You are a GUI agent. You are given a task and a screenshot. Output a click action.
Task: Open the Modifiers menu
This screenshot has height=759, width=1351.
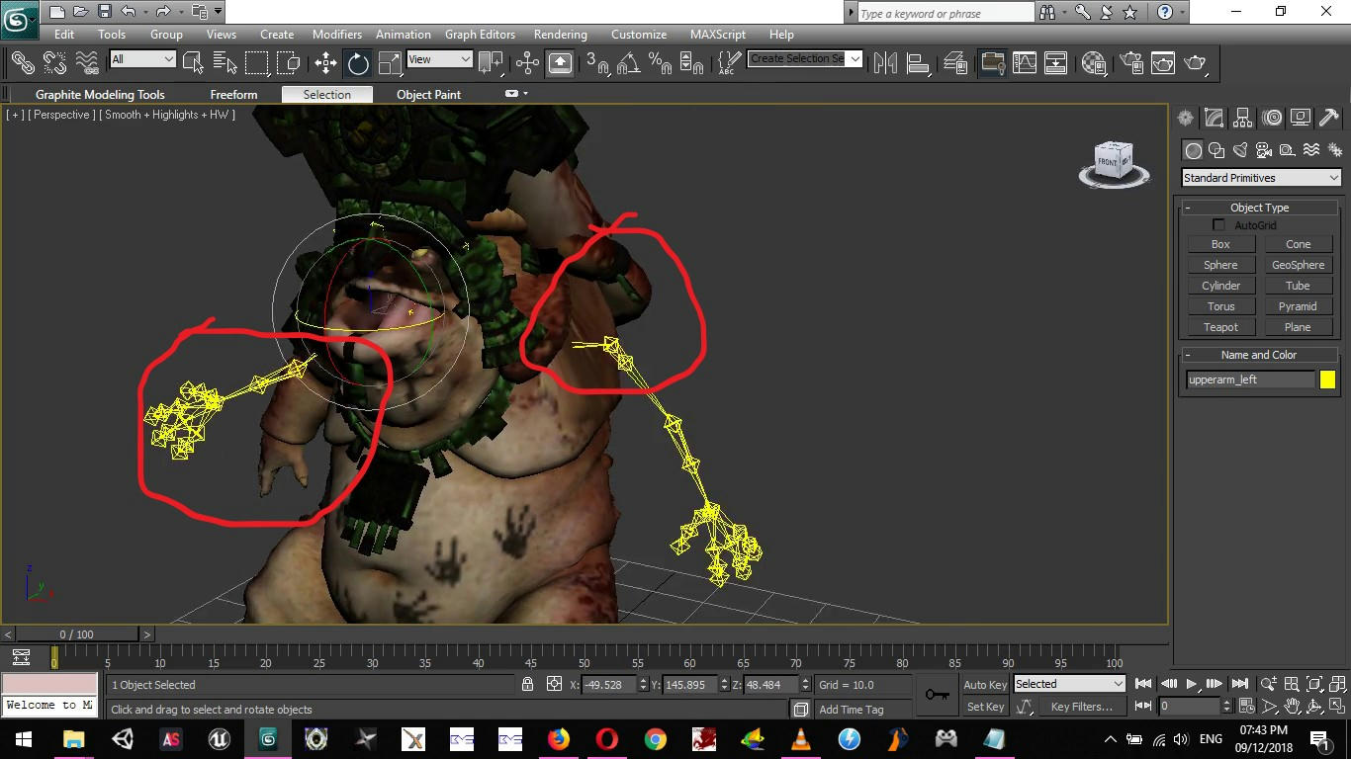(337, 35)
